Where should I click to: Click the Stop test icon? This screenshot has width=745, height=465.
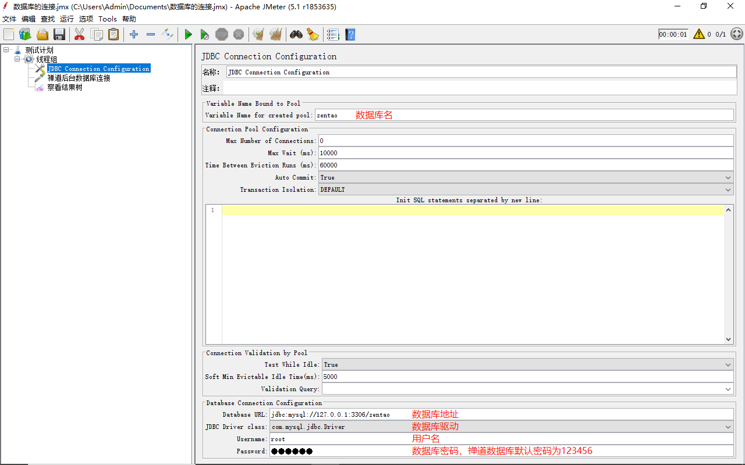coord(222,34)
